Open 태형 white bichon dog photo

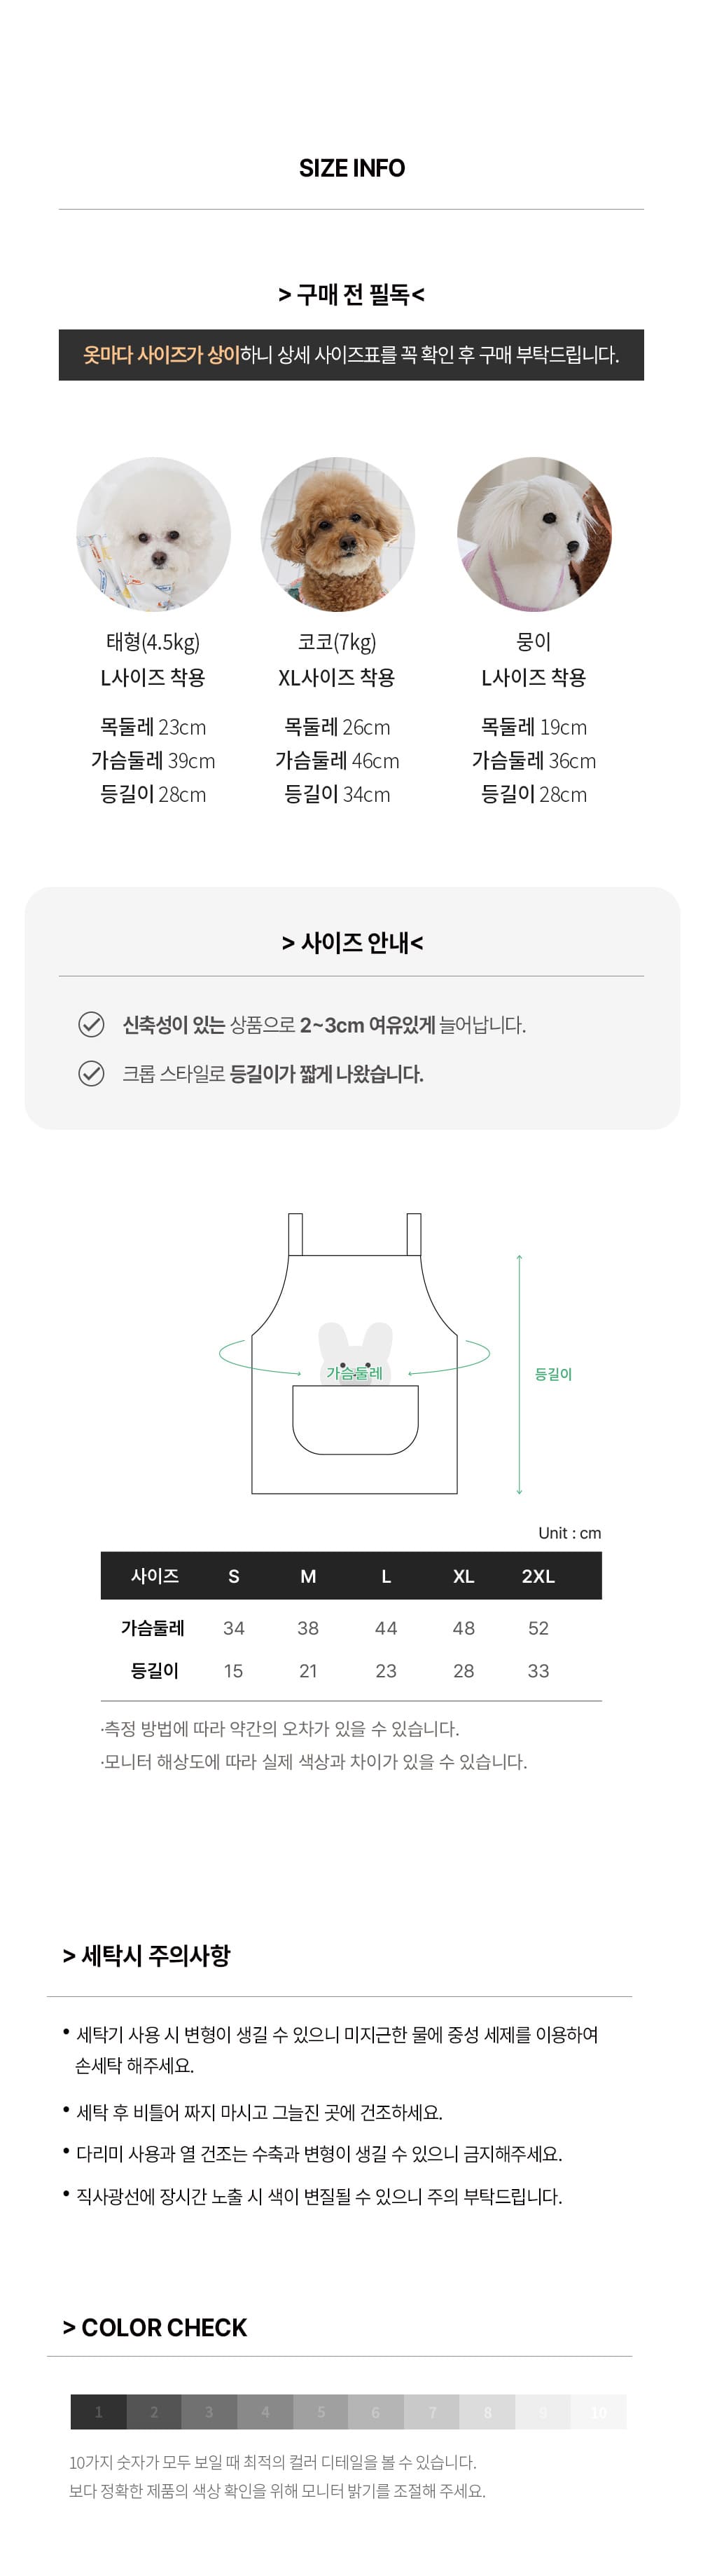click(154, 534)
